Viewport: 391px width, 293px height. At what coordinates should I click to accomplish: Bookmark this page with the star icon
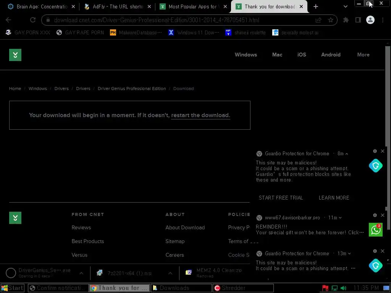330,20
